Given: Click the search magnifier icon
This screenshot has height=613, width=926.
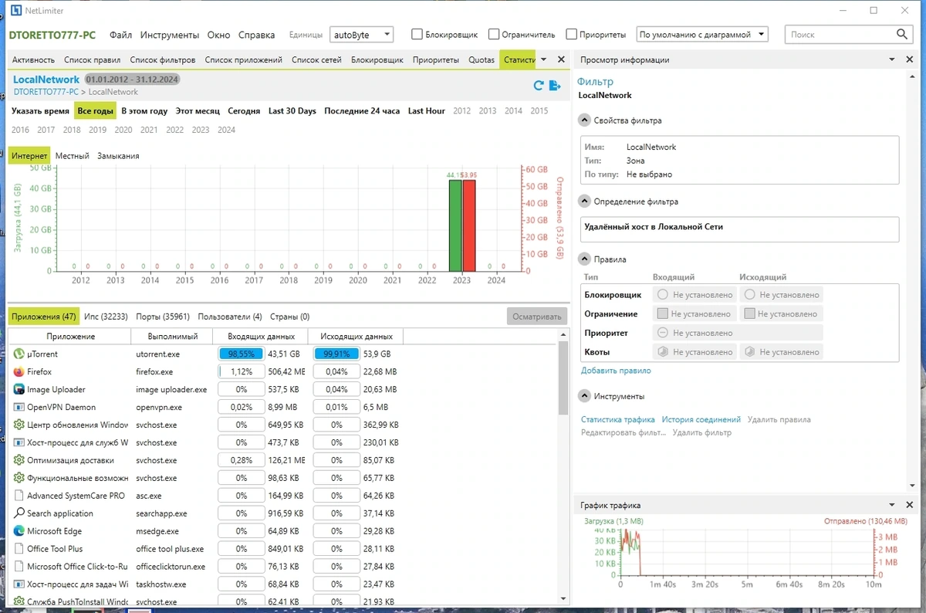Looking at the screenshot, I should tap(902, 34).
